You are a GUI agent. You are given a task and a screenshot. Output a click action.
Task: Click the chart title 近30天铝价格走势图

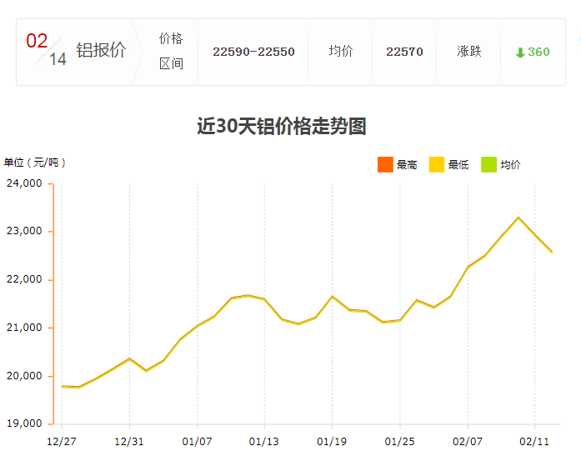pyautogui.click(x=282, y=127)
